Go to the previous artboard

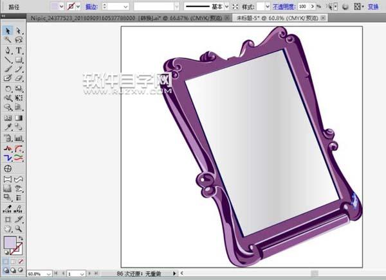pyautogui.click(x=63, y=274)
